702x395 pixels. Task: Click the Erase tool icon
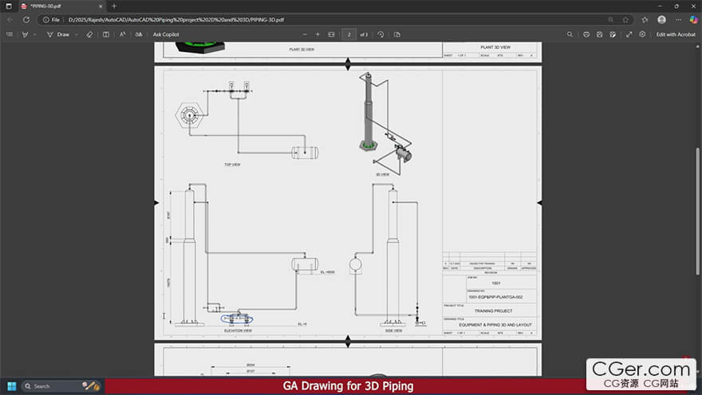point(89,34)
